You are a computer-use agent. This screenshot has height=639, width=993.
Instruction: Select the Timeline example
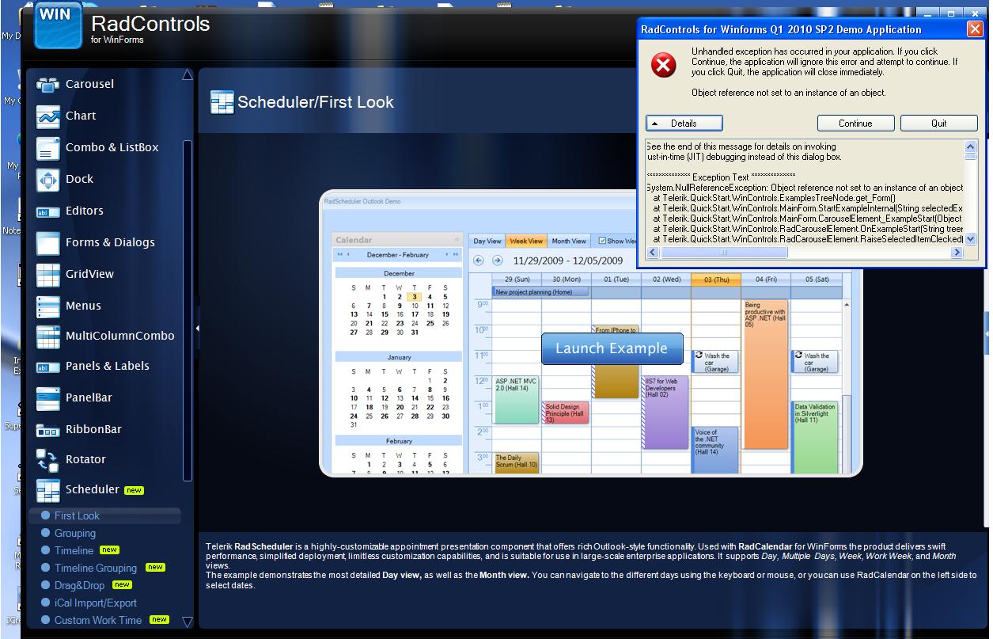click(x=74, y=550)
